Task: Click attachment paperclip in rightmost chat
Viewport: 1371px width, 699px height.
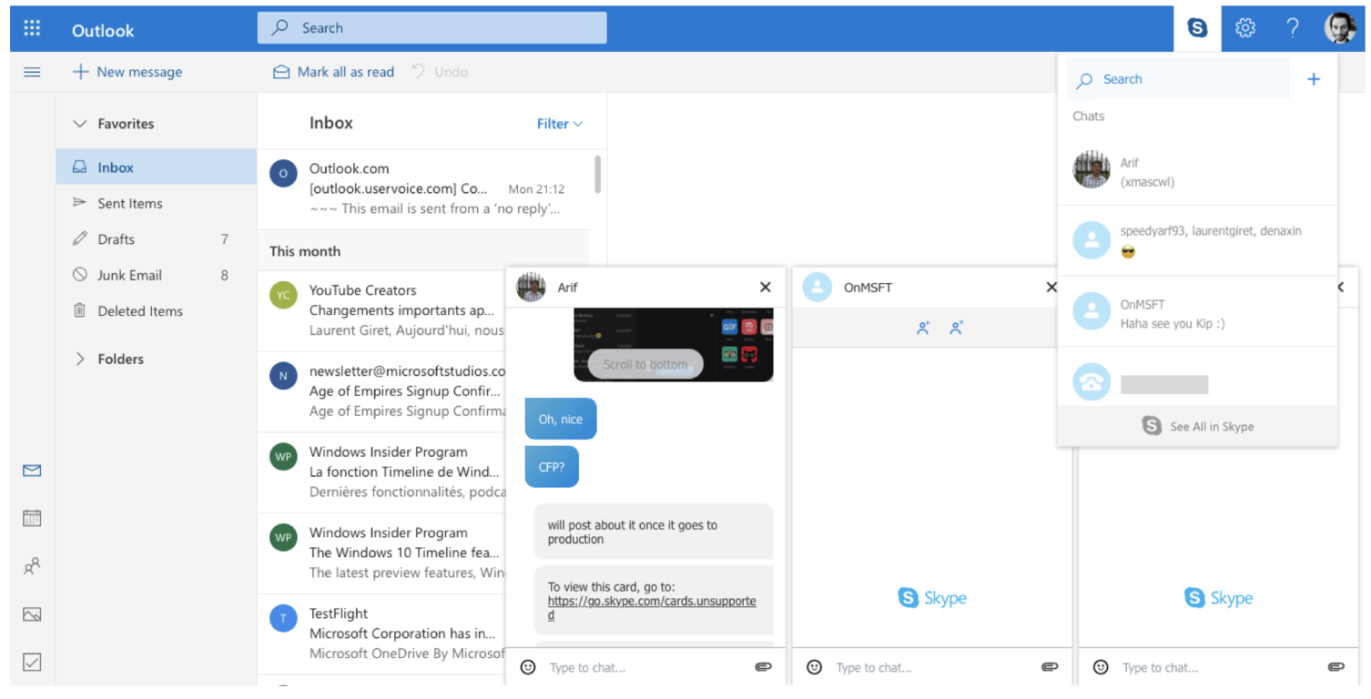Action: pos(1335,667)
